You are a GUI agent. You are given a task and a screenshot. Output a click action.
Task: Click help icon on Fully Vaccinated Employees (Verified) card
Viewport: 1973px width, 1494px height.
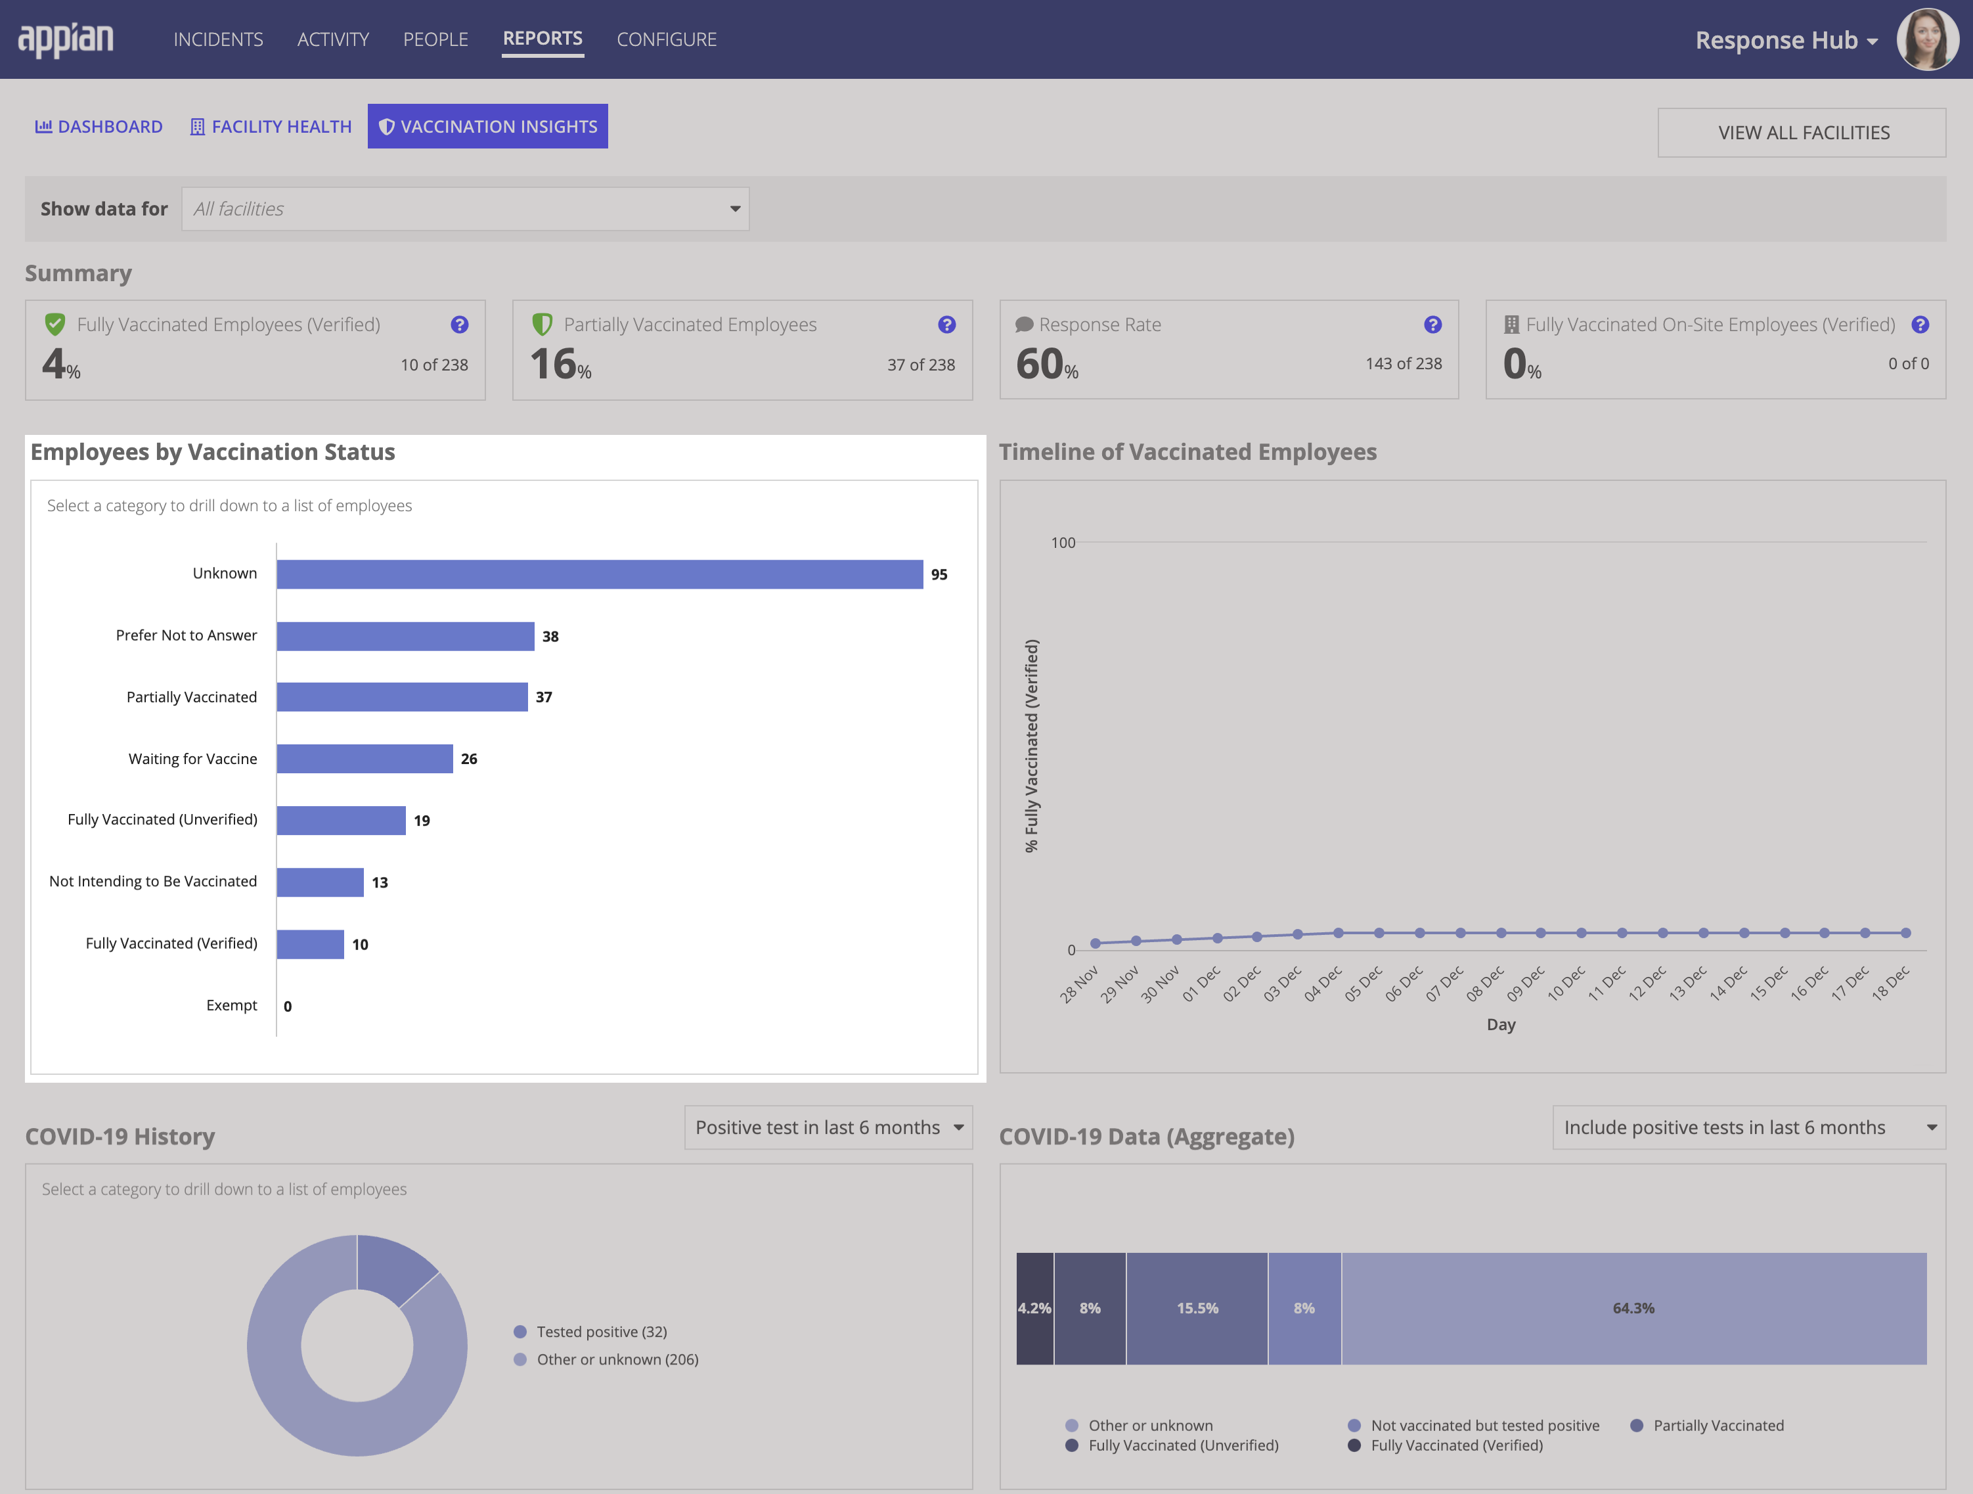coord(459,325)
